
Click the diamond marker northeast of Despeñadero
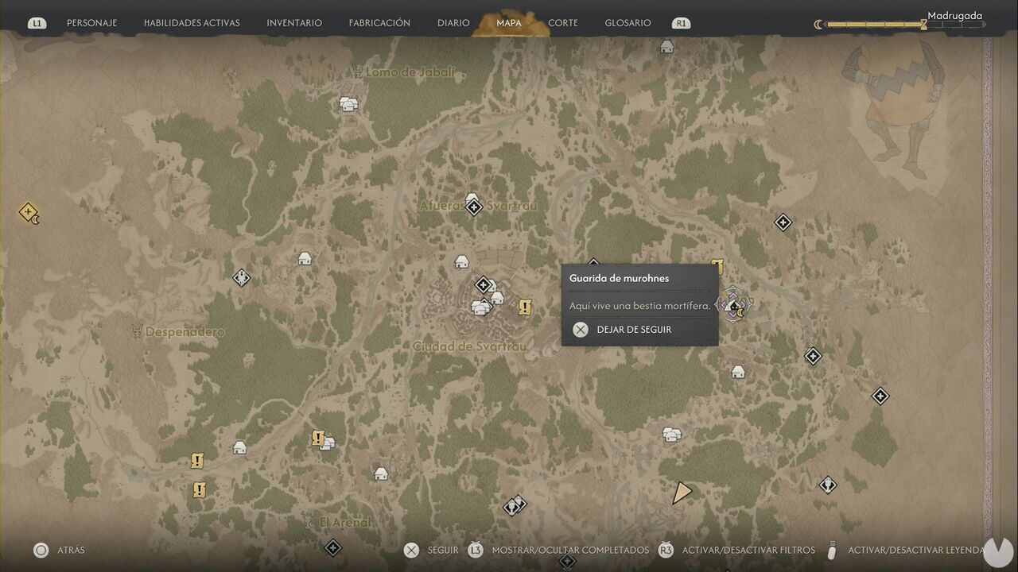click(242, 277)
